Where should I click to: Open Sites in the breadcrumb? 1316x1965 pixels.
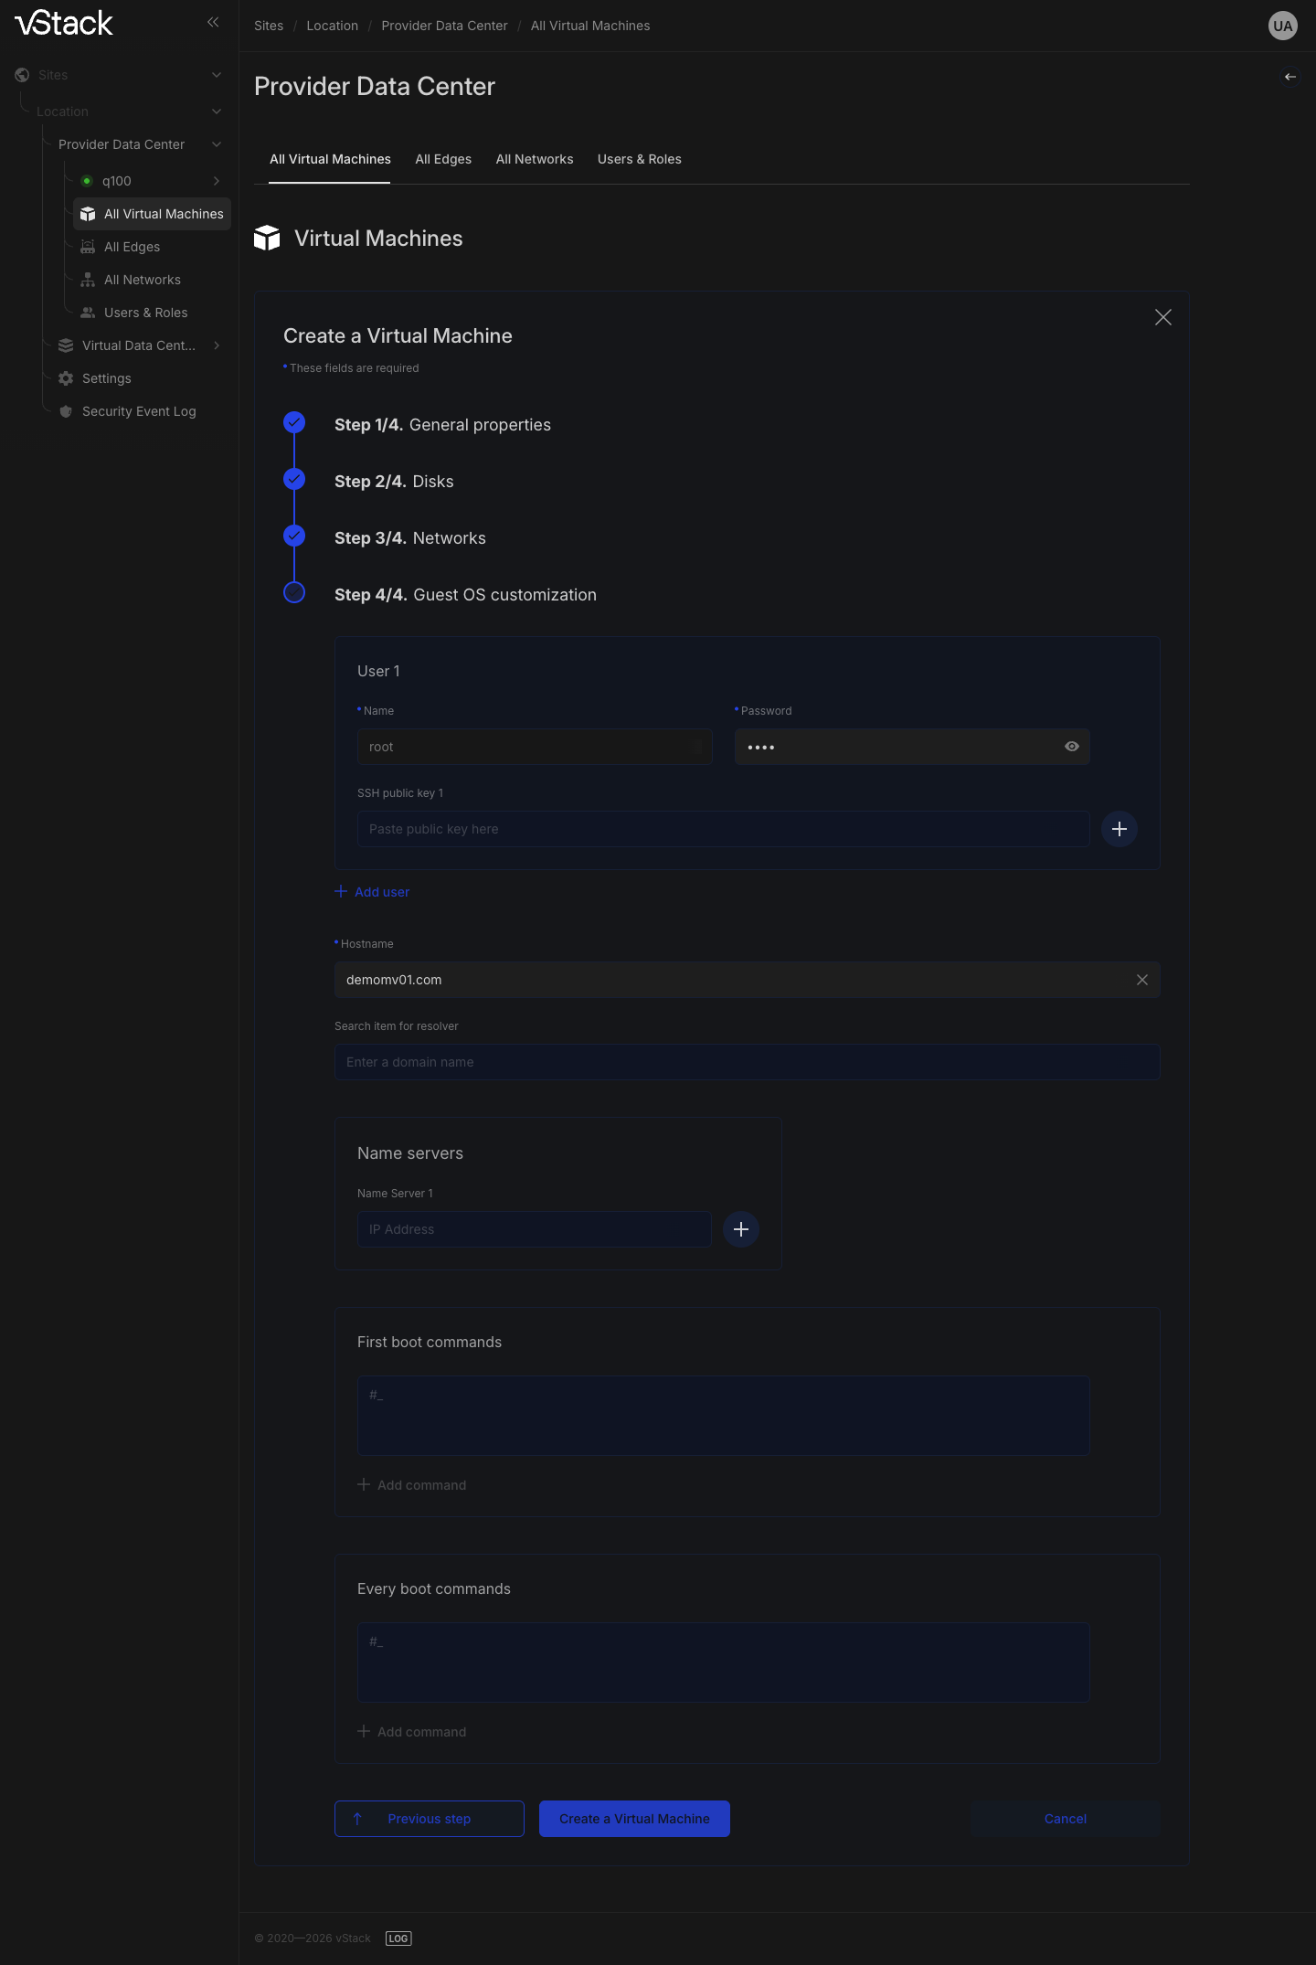(x=269, y=26)
